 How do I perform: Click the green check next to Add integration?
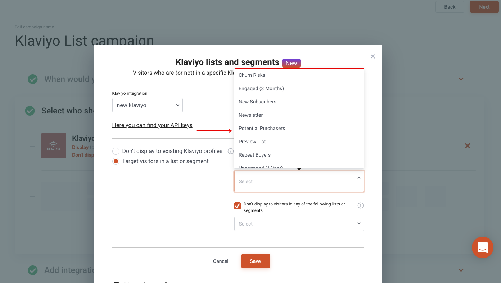pos(33,270)
